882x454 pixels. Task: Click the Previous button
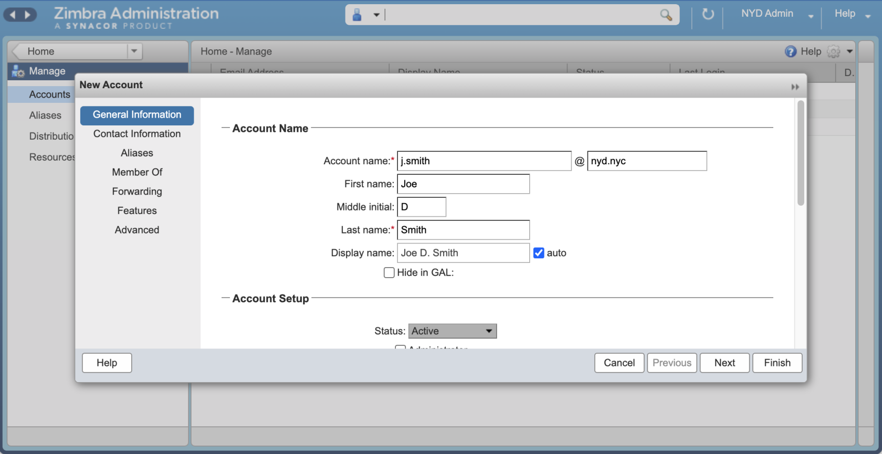pyautogui.click(x=672, y=363)
